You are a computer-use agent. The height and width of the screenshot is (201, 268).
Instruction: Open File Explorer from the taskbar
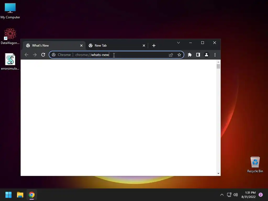click(x=20, y=195)
